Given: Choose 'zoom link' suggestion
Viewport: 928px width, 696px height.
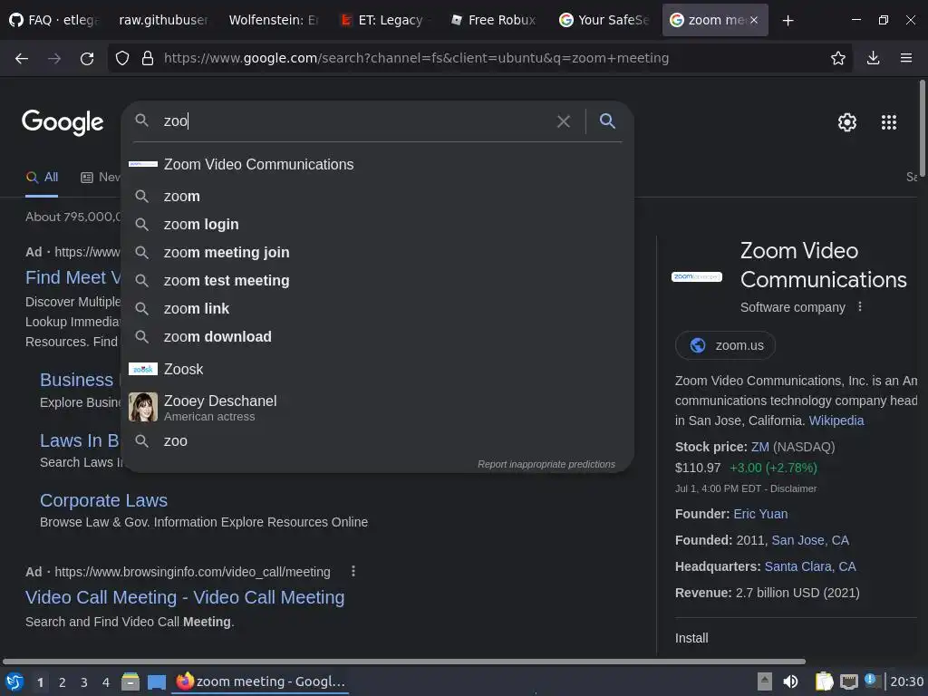Looking at the screenshot, I should click(377, 308).
